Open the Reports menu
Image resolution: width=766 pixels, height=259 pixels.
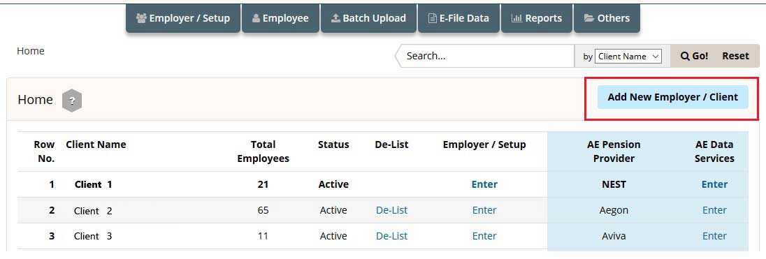[536, 19]
